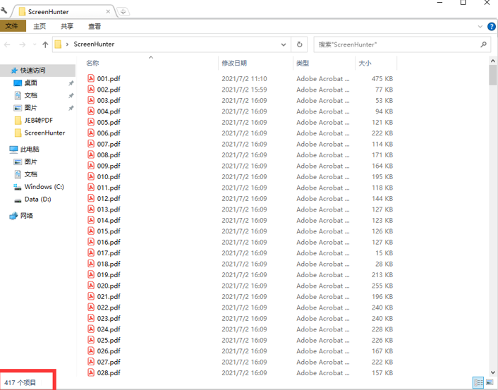Open the JEB转PDF folder
Screen dimensions: 498x390
[x=38, y=121]
